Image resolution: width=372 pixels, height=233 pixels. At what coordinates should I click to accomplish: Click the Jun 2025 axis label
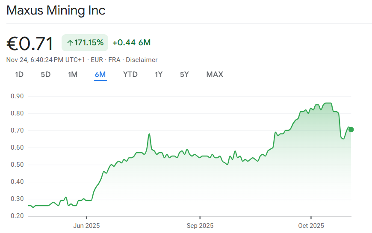pyautogui.click(x=86, y=225)
